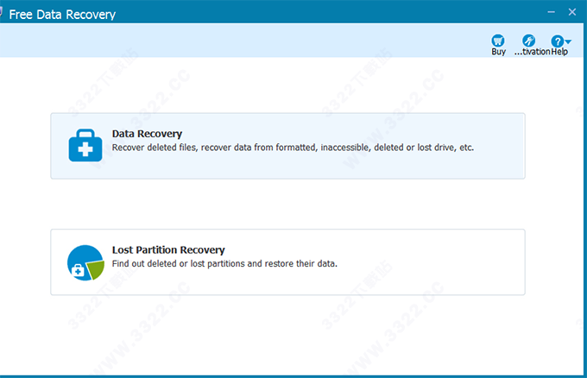Click the Free Data Recovery window title
This screenshot has height=378, width=587.
click(x=62, y=15)
